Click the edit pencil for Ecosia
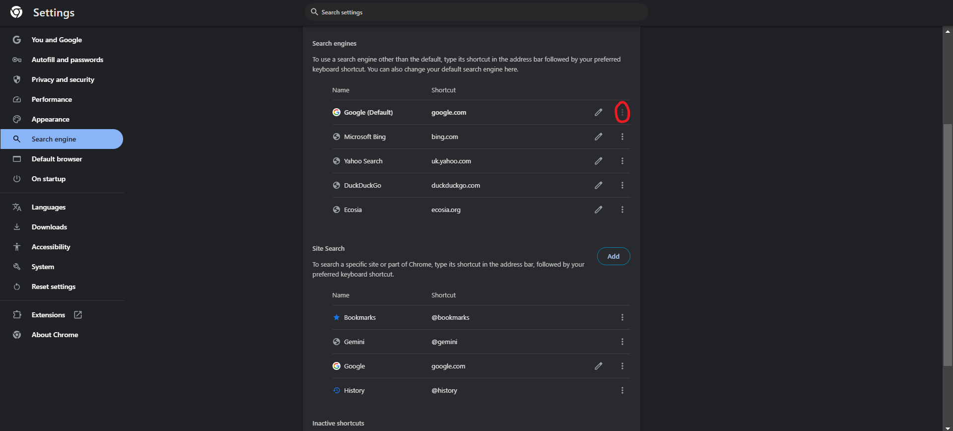This screenshot has width=953, height=431. coord(598,210)
